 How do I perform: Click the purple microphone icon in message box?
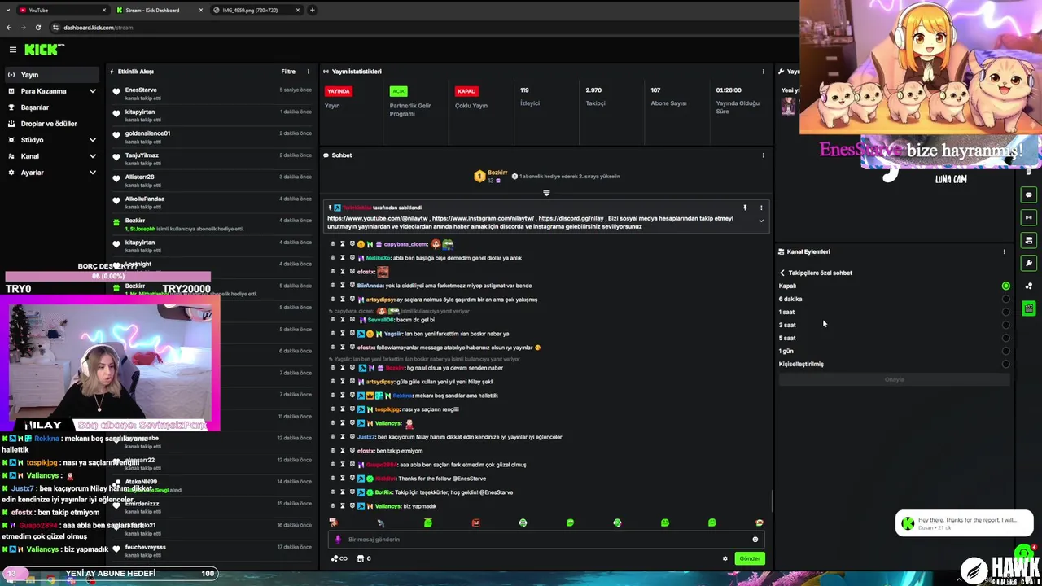click(x=338, y=540)
